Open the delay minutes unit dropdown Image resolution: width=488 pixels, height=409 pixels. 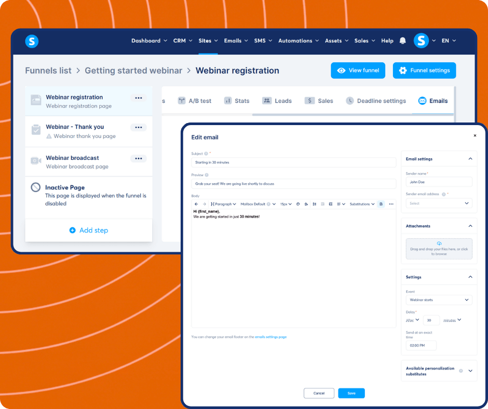452,320
